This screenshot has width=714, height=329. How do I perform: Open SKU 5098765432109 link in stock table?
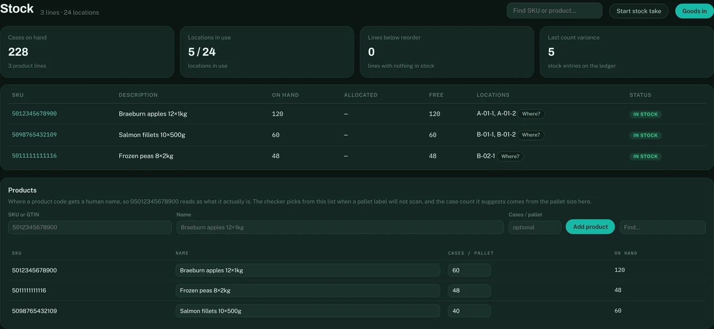pyautogui.click(x=34, y=135)
